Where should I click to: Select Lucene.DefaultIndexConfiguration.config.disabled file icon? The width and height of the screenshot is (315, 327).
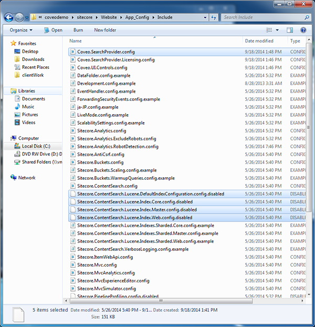(x=72, y=194)
